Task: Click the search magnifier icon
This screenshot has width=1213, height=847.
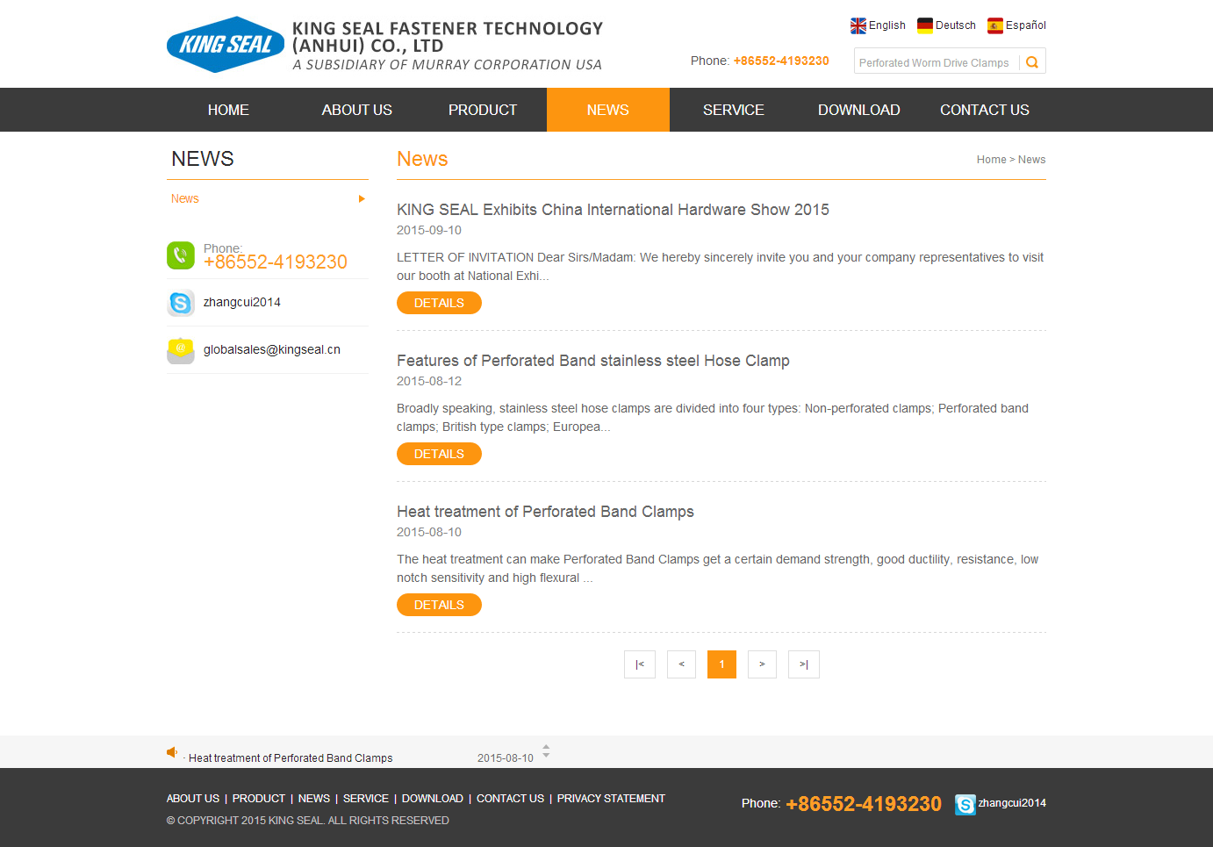Action: pyautogui.click(x=1032, y=61)
